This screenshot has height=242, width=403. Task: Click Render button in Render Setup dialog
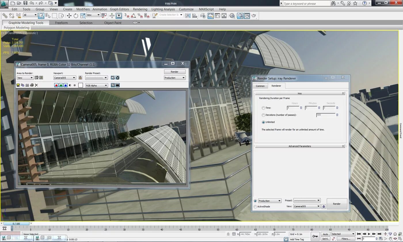pos(337,204)
